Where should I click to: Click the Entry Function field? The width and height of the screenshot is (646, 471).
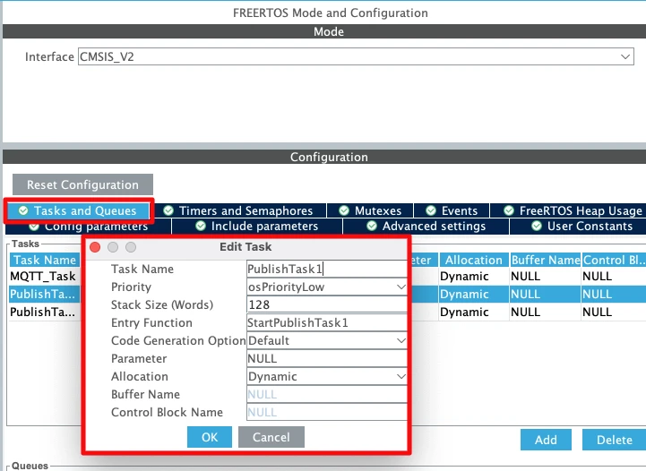pos(327,322)
